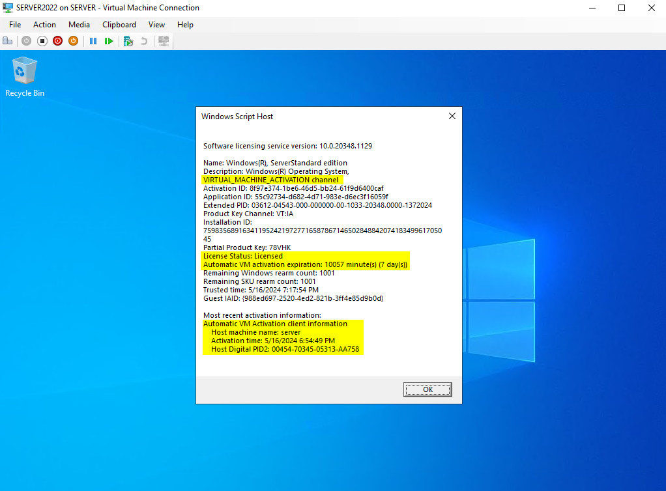The height and width of the screenshot is (491, 666).
Task: Click the 'Extended PID' line
Action: click(x=317, y=205)
